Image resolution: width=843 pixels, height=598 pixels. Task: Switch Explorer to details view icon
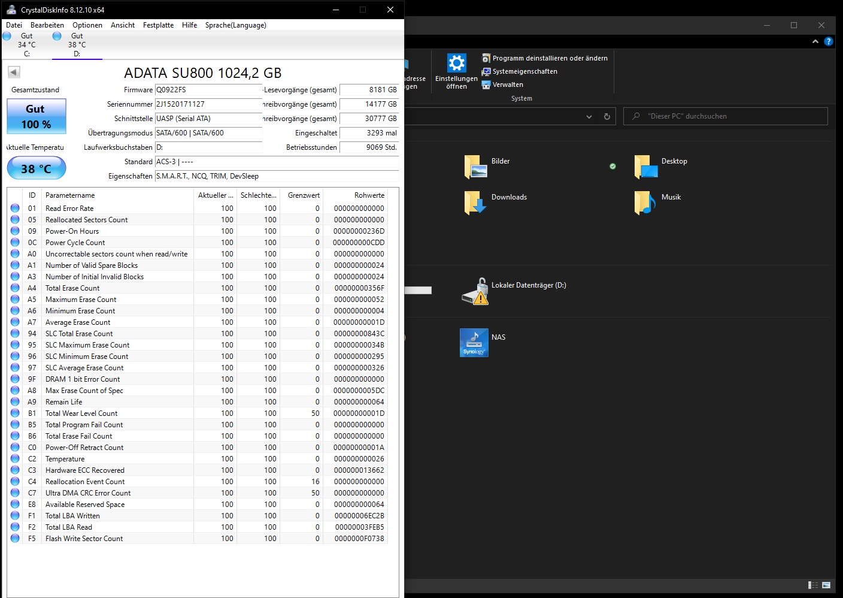point(813,585)
